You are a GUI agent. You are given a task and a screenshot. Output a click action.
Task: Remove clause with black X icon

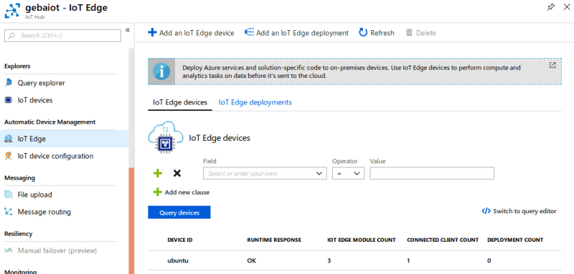pos(177,174)
